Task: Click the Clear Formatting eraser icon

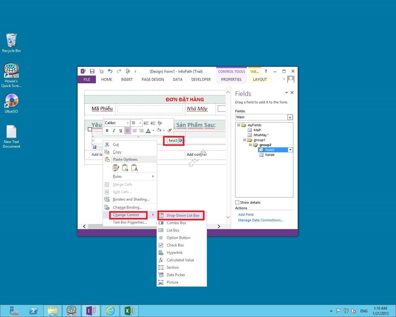Action: (x=160, y=123)
